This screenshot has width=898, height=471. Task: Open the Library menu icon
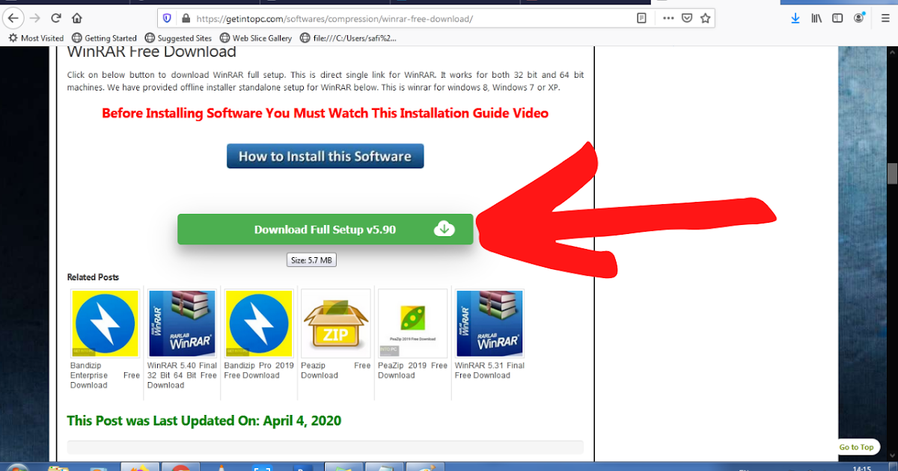816,18
